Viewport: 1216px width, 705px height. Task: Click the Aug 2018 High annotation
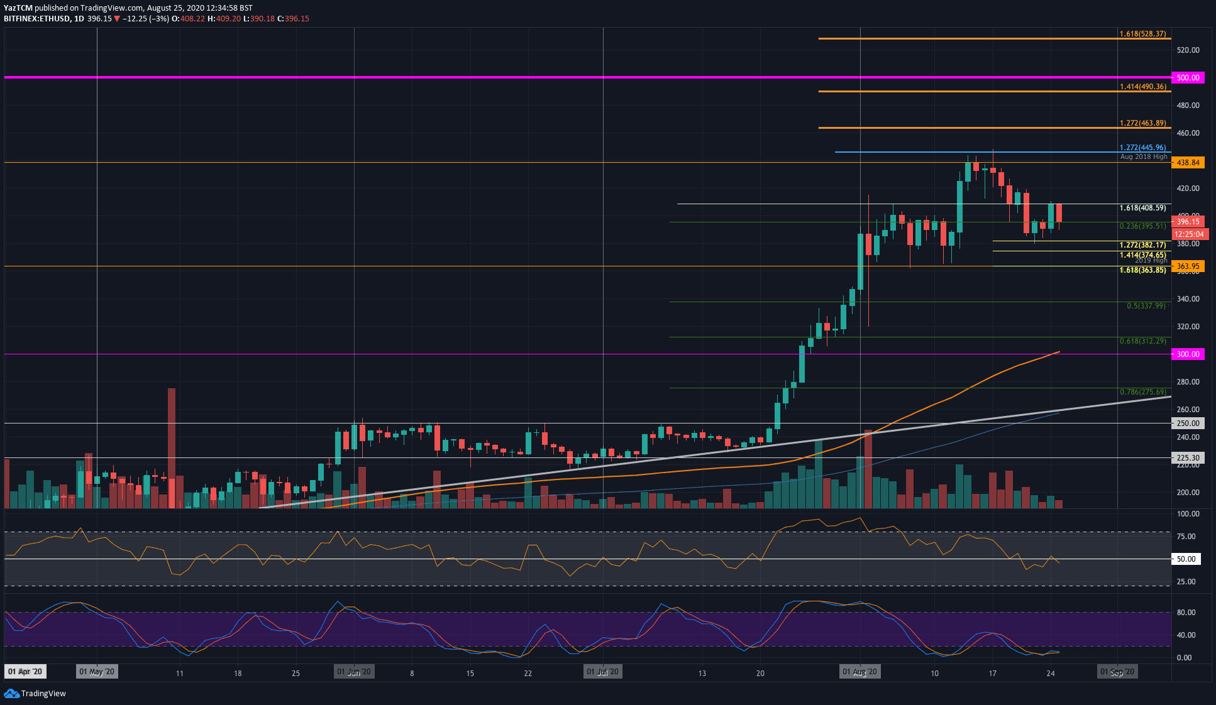point(1144,156)
